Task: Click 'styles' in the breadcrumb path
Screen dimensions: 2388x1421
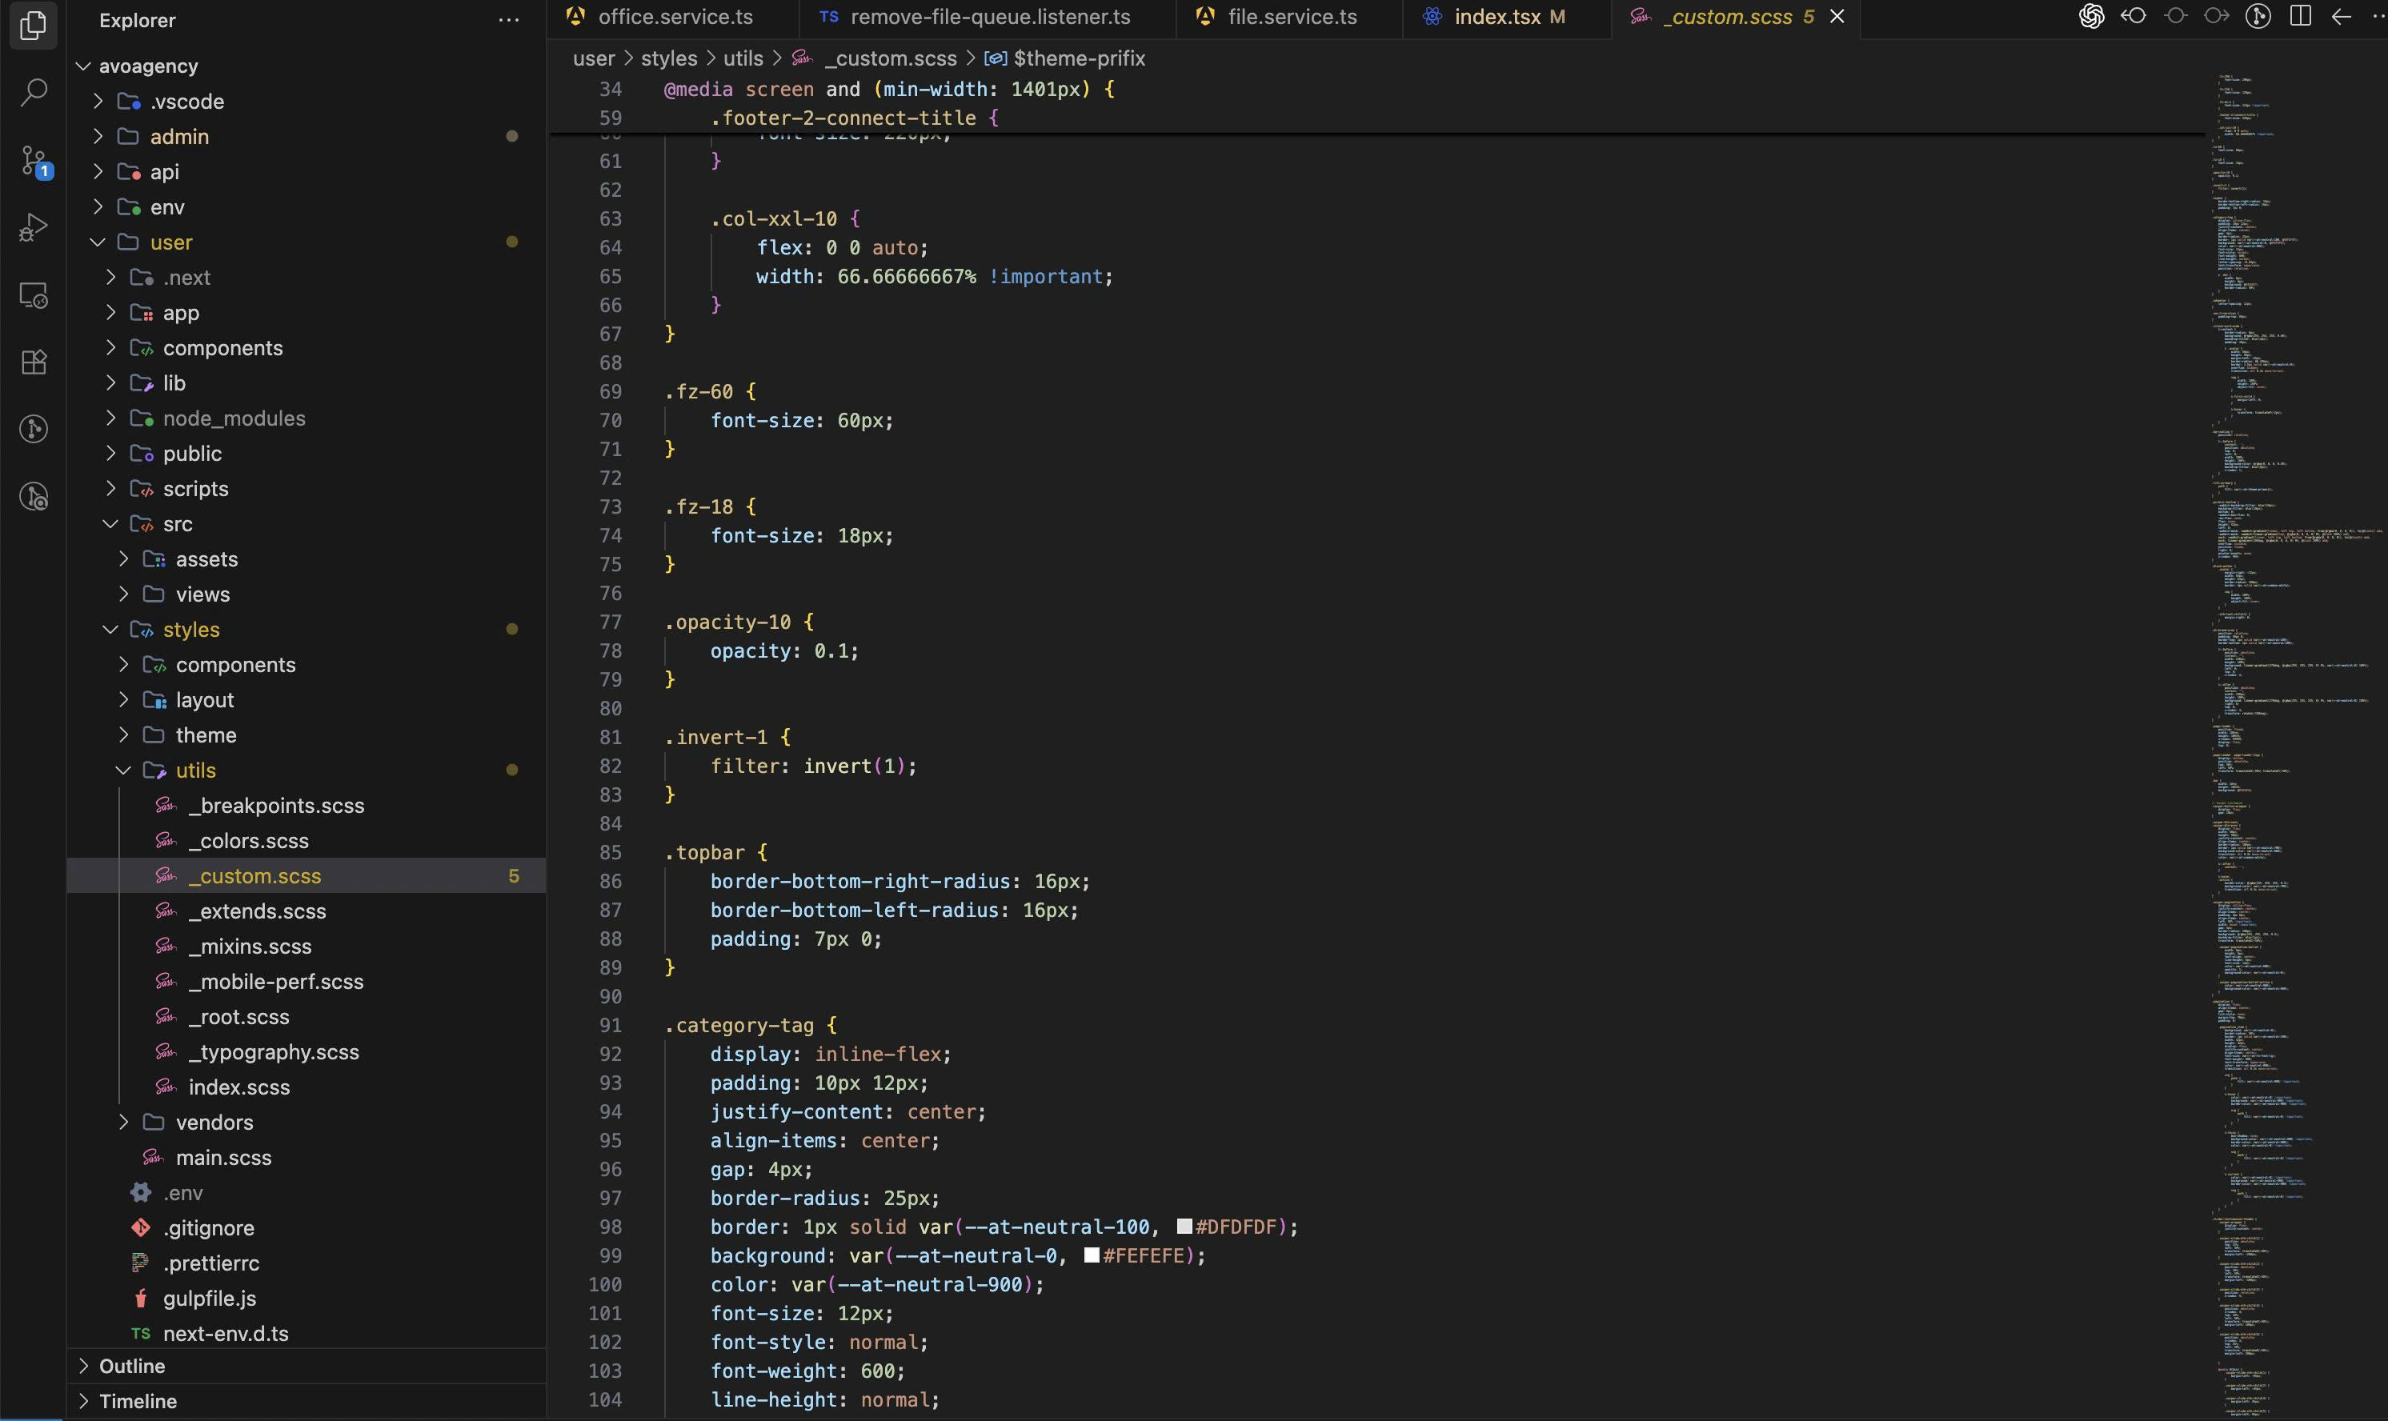Action: (669, 58)
